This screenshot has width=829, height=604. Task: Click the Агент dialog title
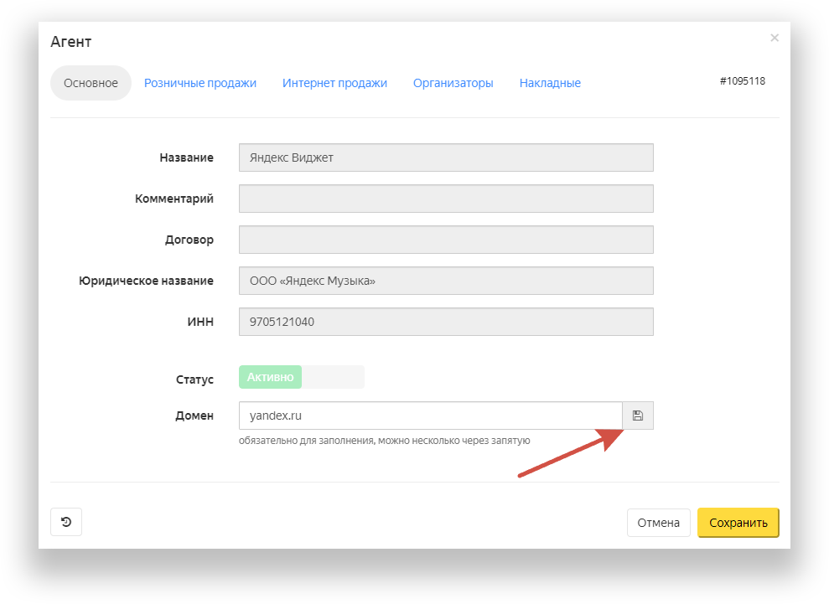[71, 42]
